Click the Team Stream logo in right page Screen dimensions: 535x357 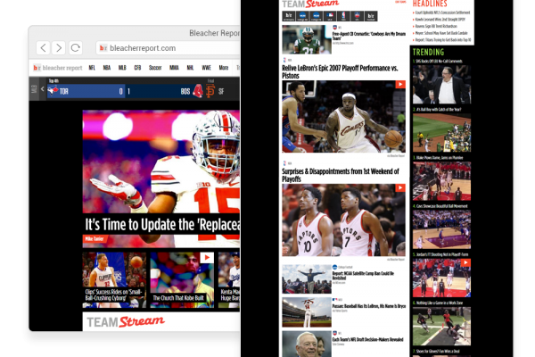310,4
